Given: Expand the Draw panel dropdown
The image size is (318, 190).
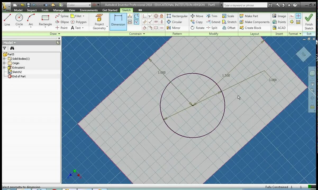Looking at the screenshot, I should coord(59,34).
